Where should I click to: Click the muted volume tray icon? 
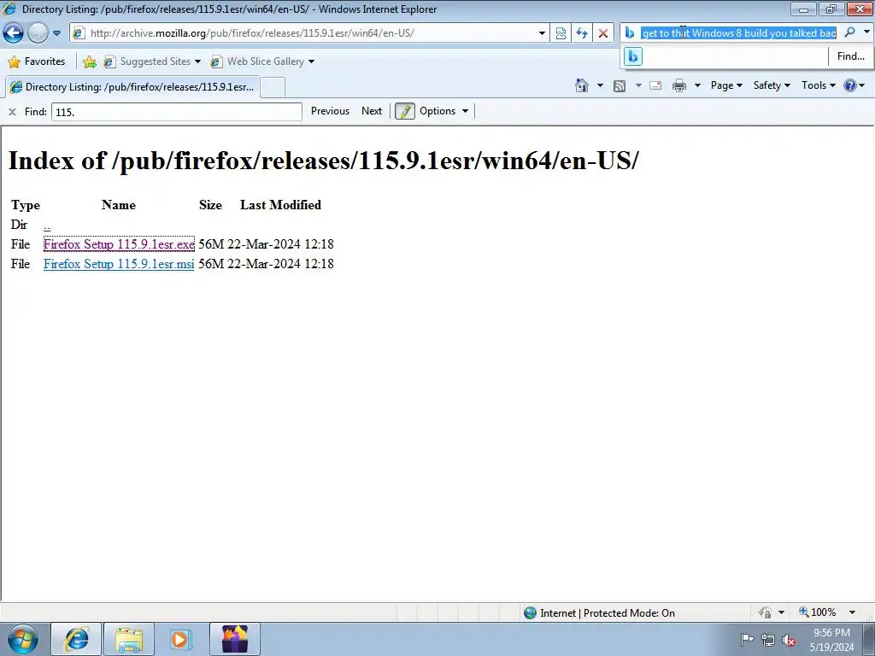pyautogui.click(x=789, y=640)
